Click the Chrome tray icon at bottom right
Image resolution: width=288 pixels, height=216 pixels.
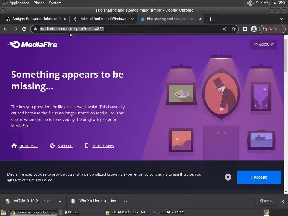coord(266,213)
